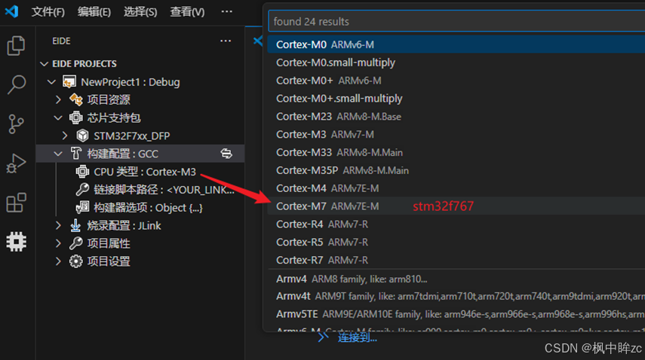
Task: Select Cortex-M7 ARMv7E-M option
Action: point(456,206)
